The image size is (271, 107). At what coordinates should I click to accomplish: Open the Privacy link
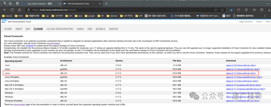coord(259,22)
